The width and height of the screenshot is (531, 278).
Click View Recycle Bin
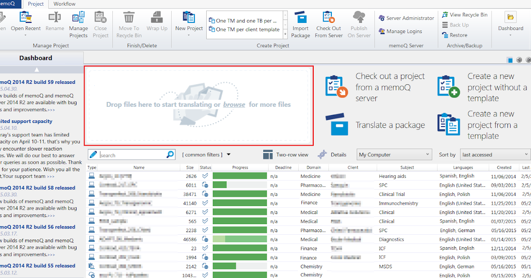pyautogui.click(x=465, y=15)
